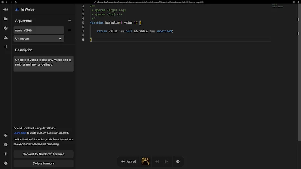Image resolution: width=301 pixels, height=169 pixels.
Task: Click 'null' keyword in the code
Action: coord(129,31)
